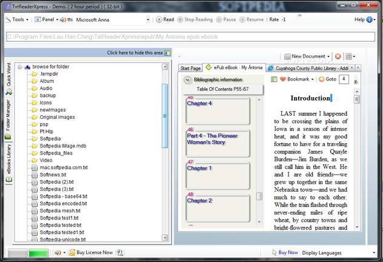The height and width of the screenshot is (262, 383).
Task: Click the folder tree scroll up arrow
Action: 165,67
